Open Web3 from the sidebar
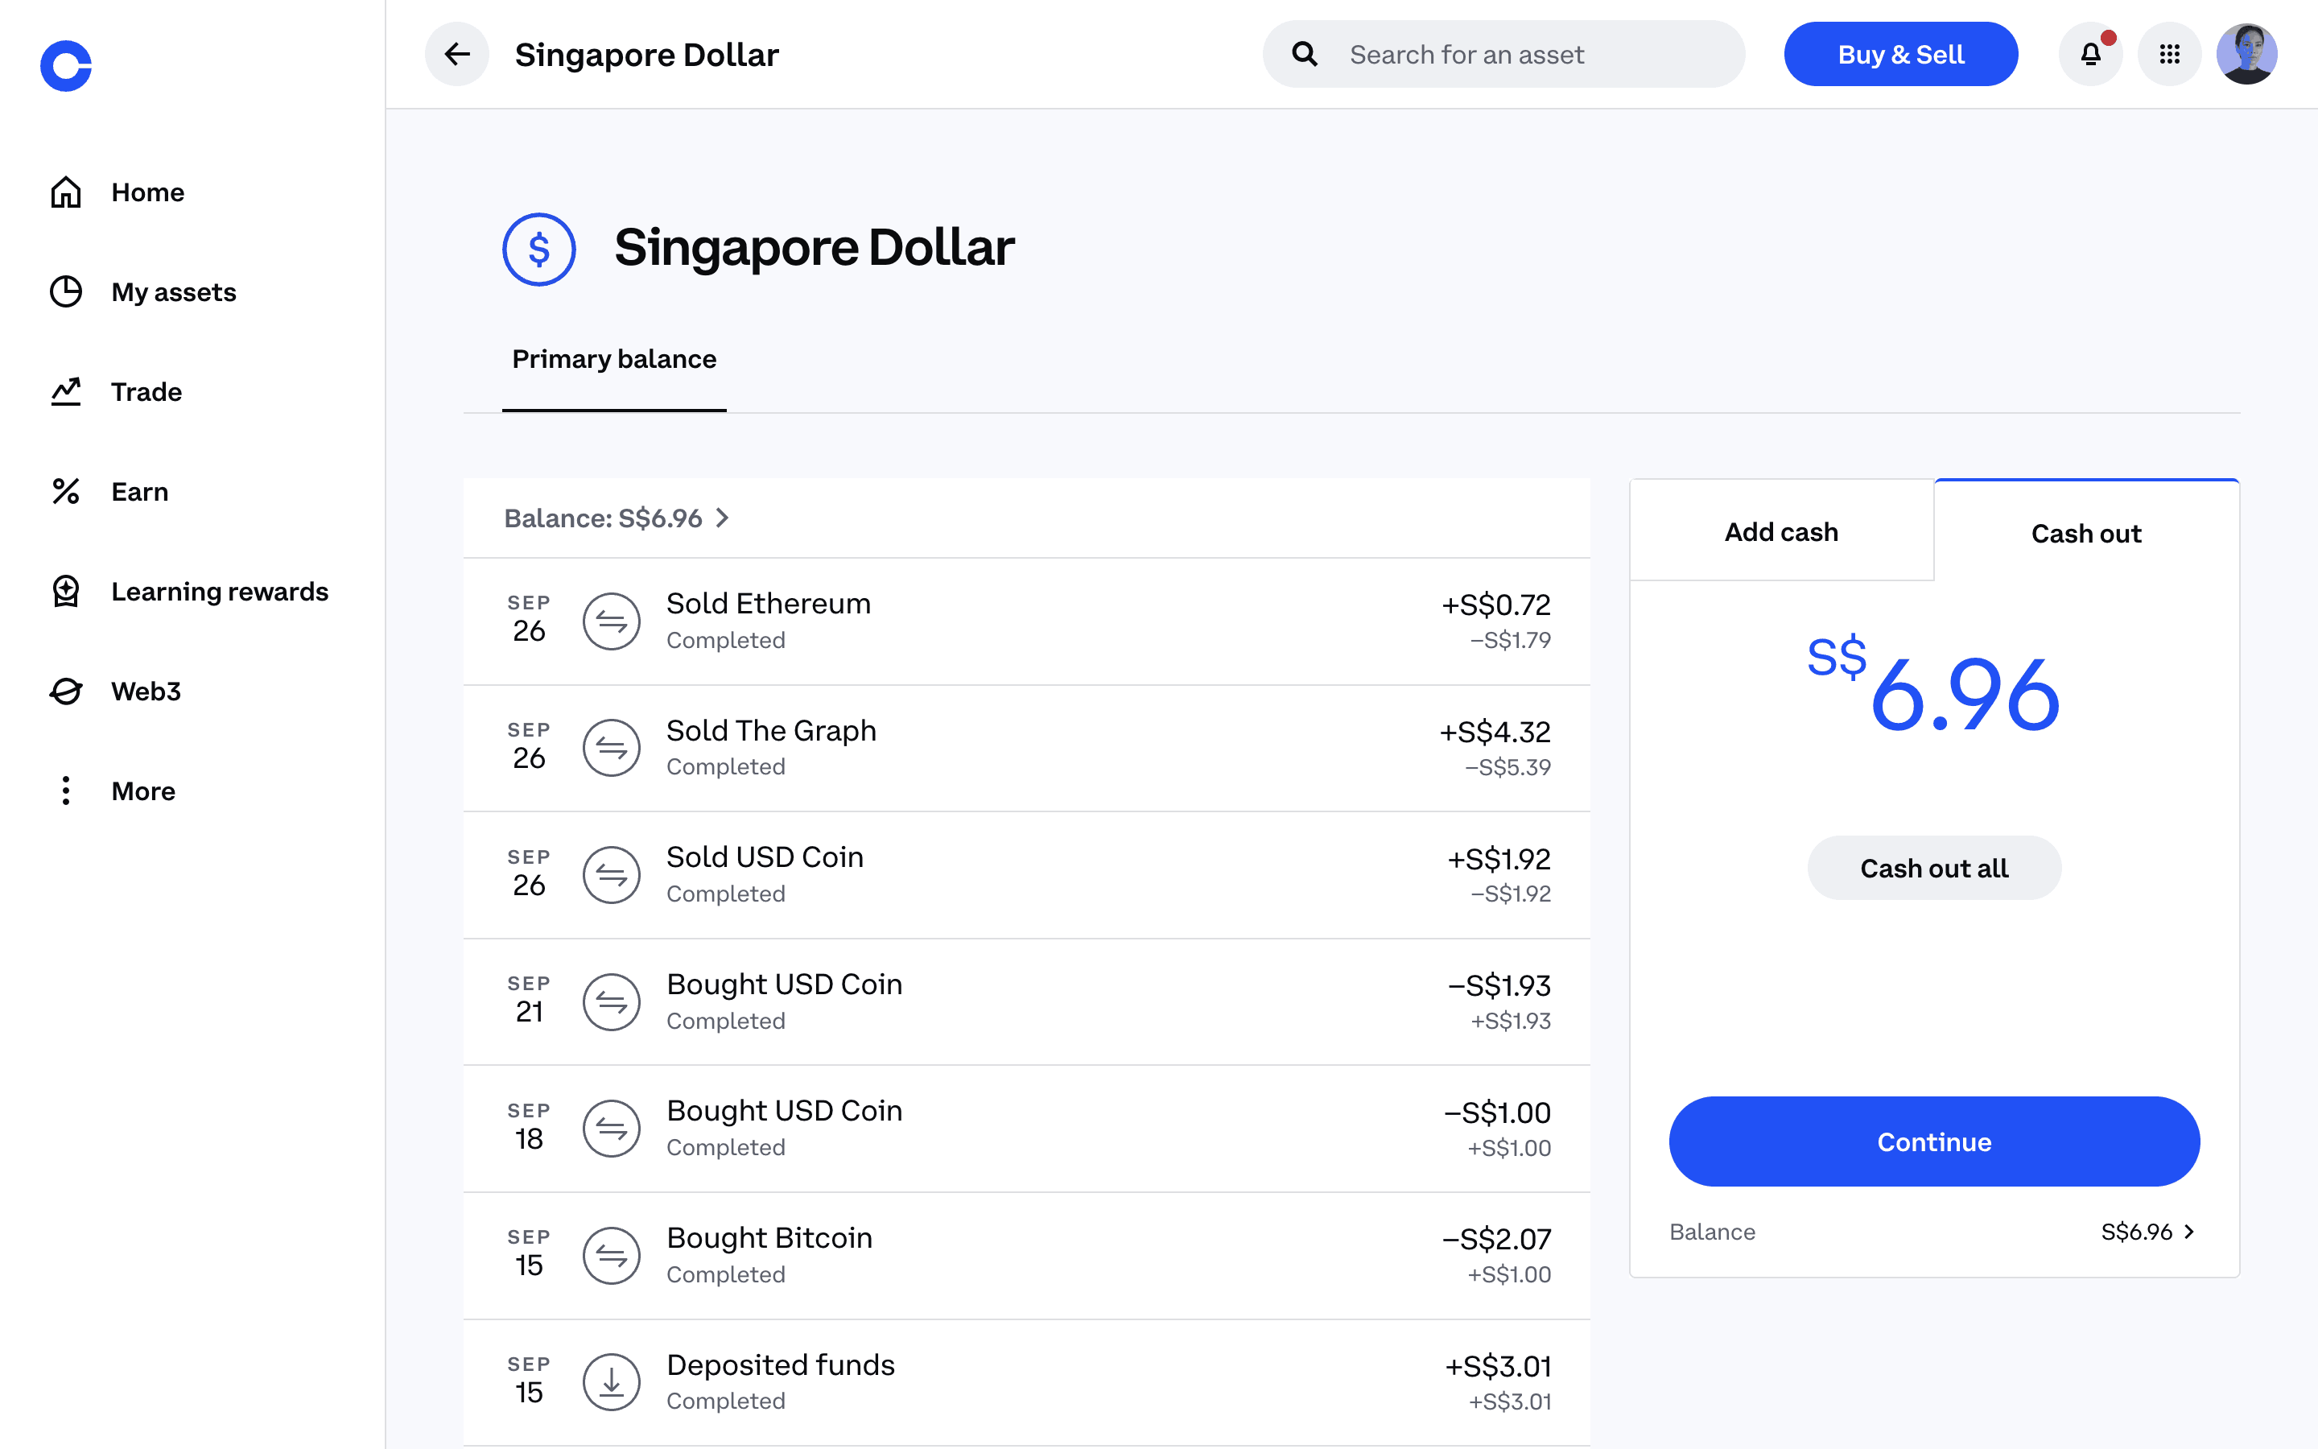 (x=146, y=691)
